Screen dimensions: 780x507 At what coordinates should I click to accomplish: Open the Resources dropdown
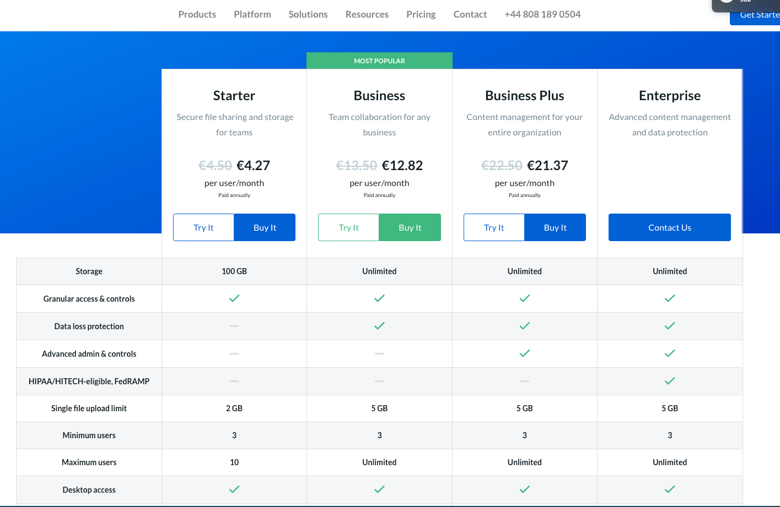click(x=367, y=14)
